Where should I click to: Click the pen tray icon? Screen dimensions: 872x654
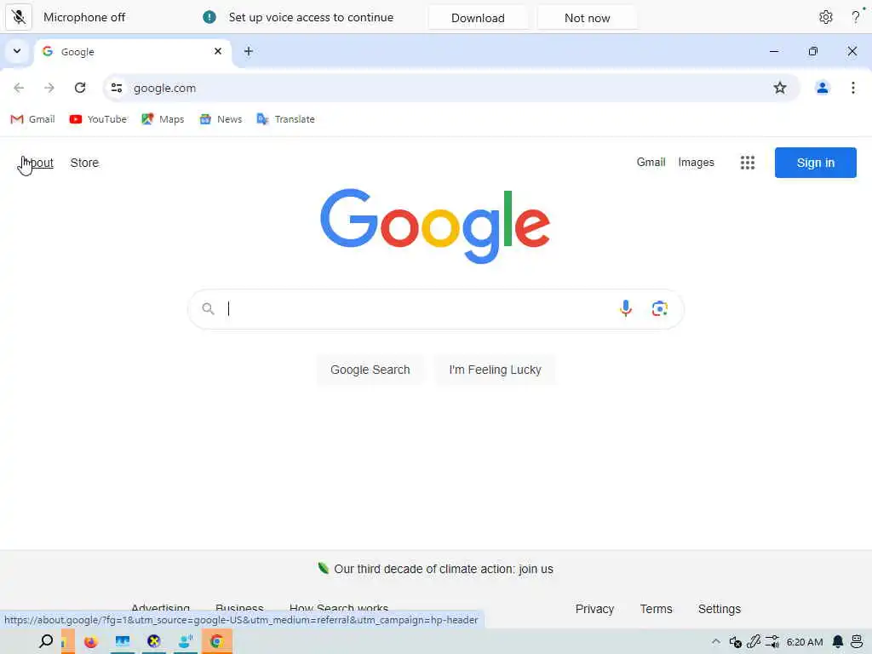pyautogui.click(x=753, y=642)
